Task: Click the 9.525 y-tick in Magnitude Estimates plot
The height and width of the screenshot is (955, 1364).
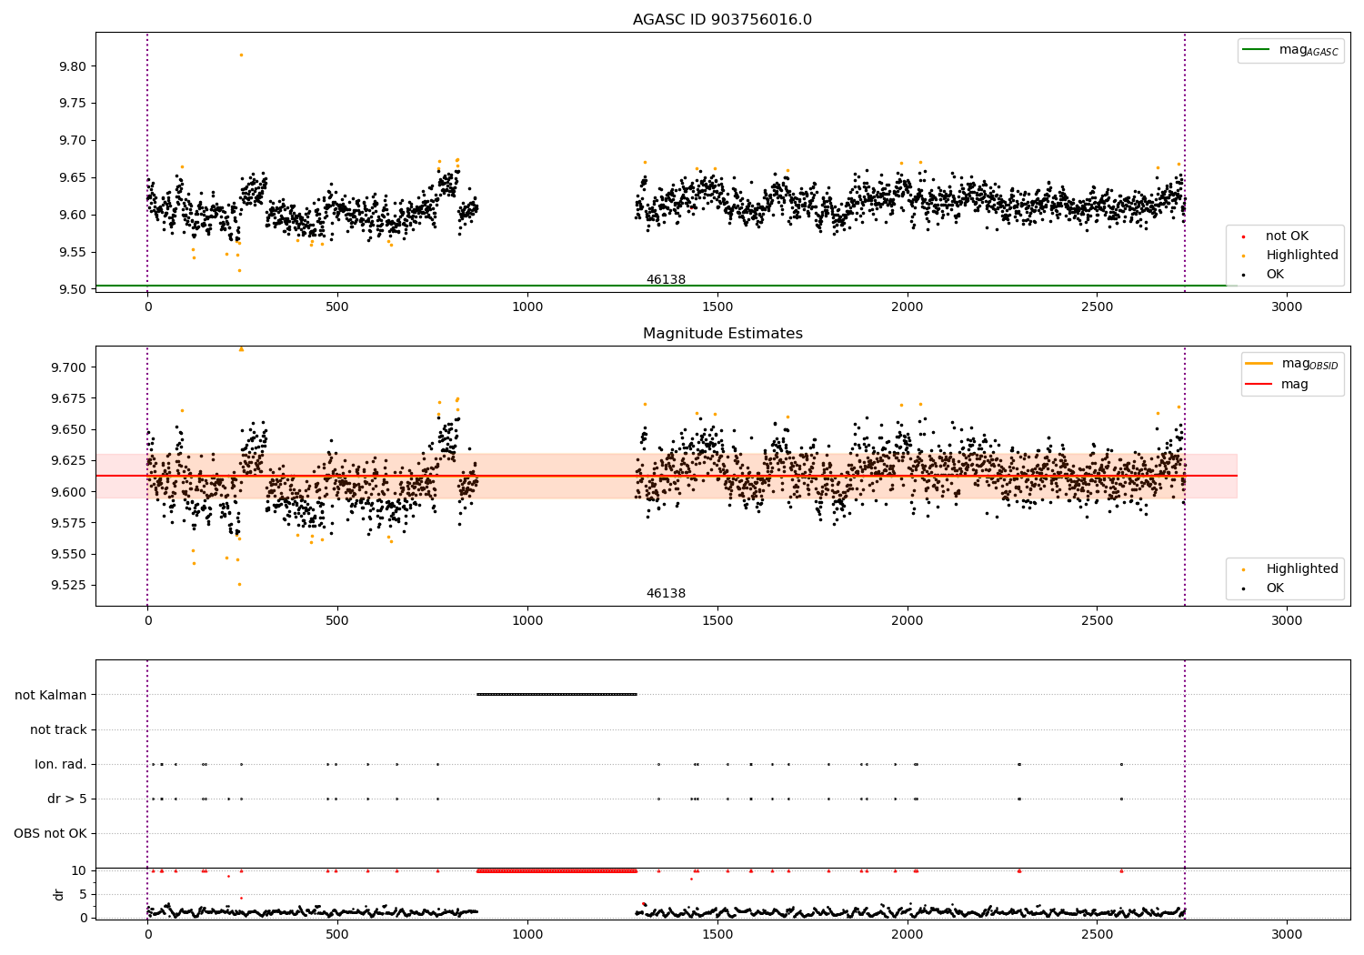Action: [x=69, y=585]
